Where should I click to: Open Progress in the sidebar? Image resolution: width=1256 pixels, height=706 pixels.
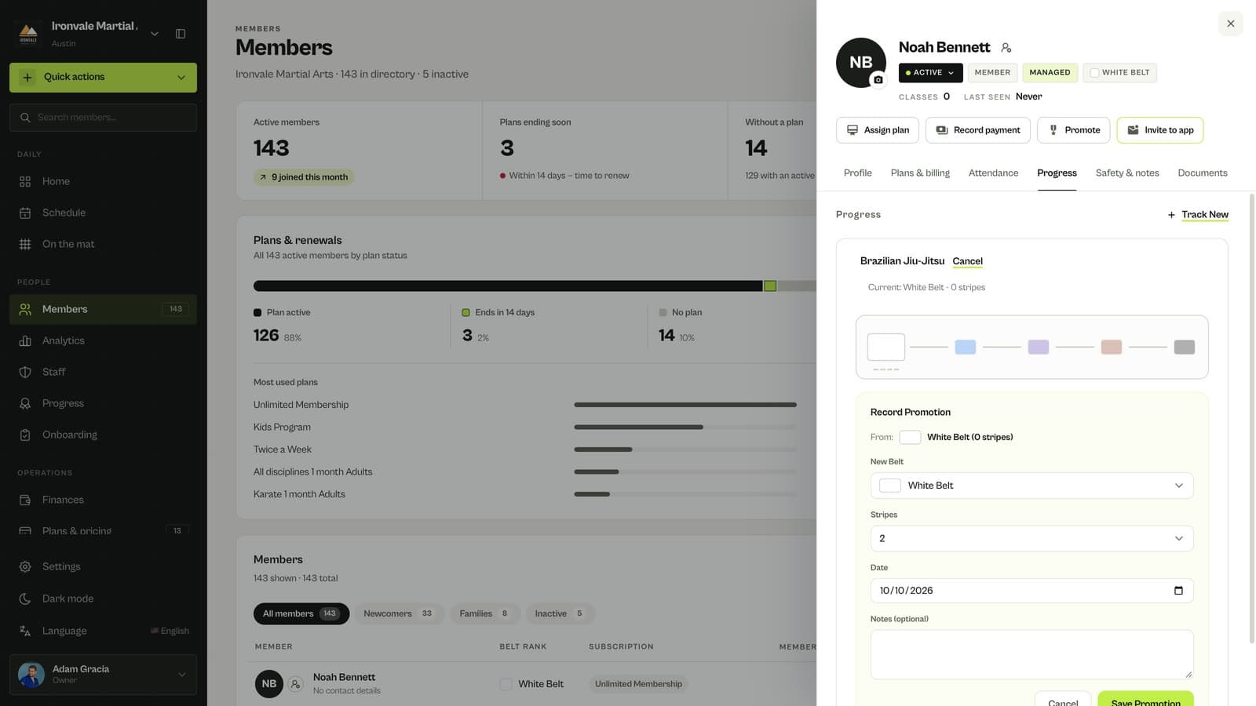[x=103, y=403]
